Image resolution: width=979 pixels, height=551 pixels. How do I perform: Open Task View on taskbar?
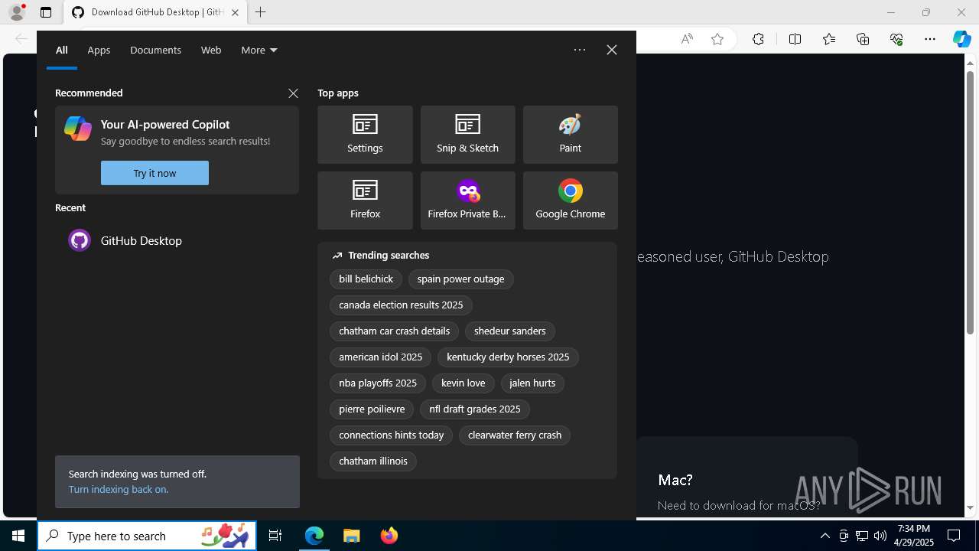tap(275, 536)
